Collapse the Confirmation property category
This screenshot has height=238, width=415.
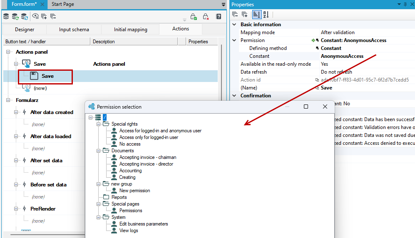[234, 95]
